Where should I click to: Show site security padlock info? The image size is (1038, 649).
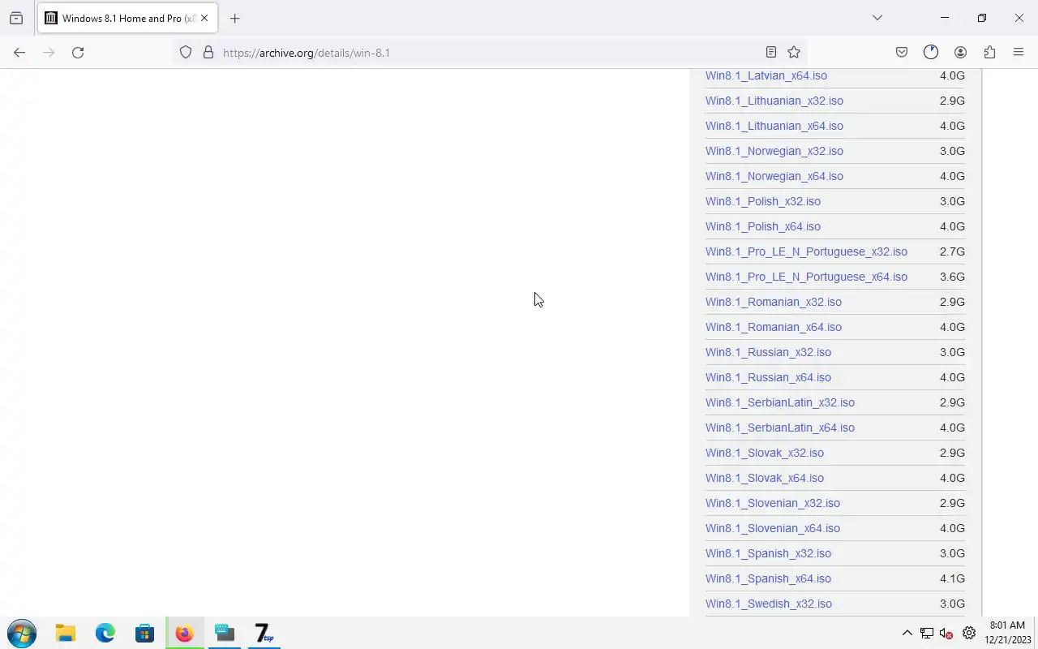coord(208,53)
